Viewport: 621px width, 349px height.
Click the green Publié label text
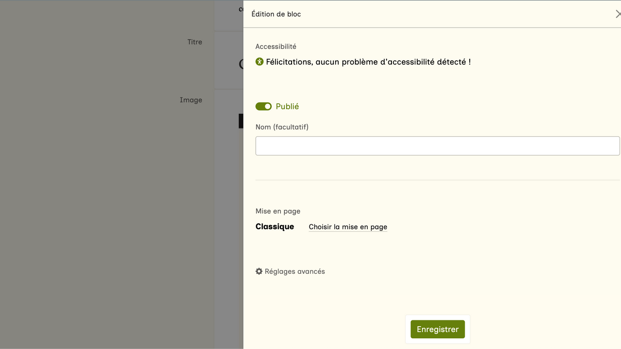pyautogui.click(x=287, y=107)
